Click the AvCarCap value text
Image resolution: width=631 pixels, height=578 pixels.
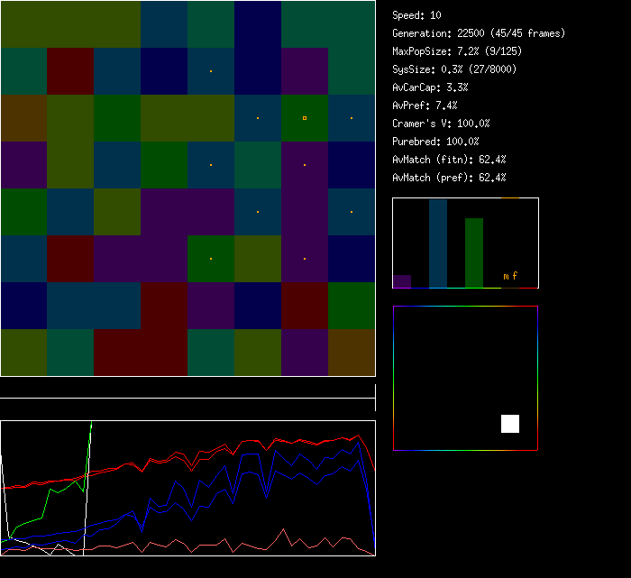430,87
